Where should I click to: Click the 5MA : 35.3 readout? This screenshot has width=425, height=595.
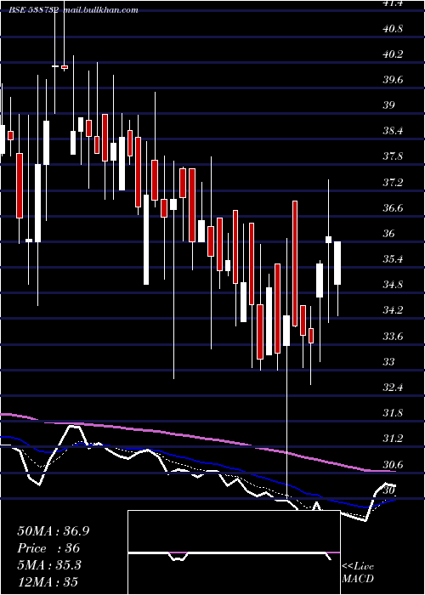coord(49,565)
